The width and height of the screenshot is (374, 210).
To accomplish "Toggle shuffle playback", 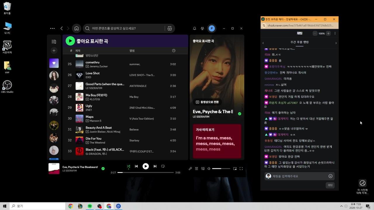I will (x=129, y=166).
